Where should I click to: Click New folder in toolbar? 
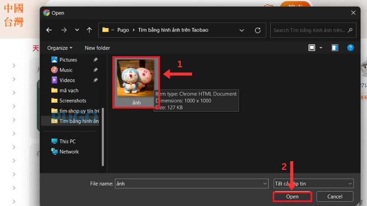pyautogui.click(x=97, y=48)
